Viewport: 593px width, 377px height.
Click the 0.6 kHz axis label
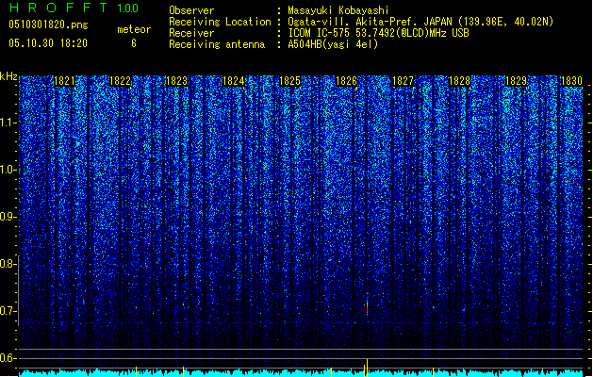(8, 358)
